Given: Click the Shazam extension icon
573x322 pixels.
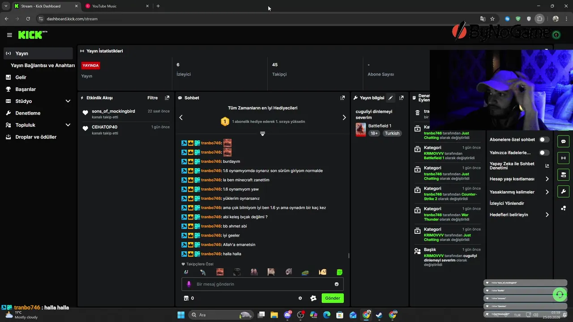Looking at the screenshot, I should point(507,19).
